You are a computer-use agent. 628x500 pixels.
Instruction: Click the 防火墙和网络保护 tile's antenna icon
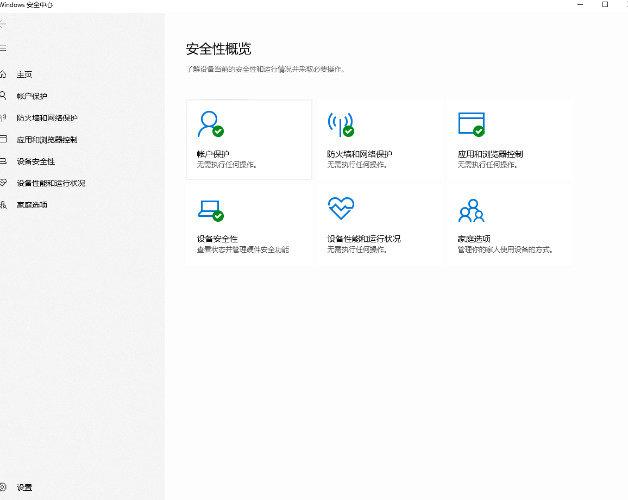(341, 124)
